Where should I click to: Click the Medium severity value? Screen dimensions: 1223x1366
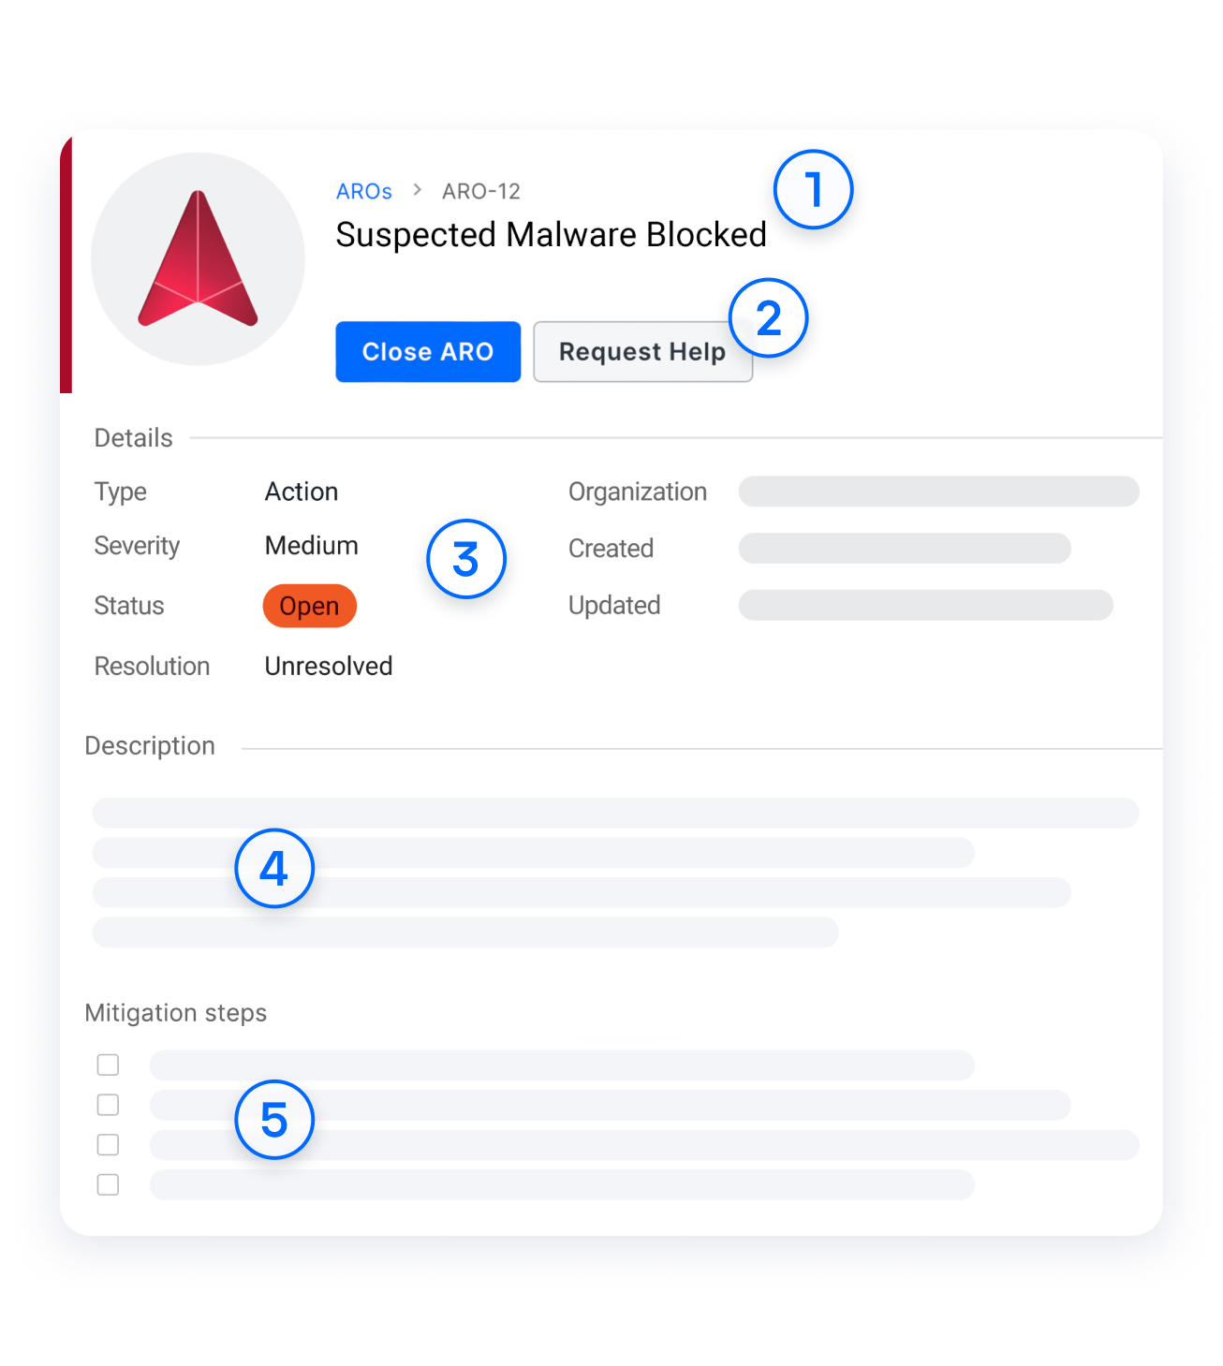click(311, 546)
